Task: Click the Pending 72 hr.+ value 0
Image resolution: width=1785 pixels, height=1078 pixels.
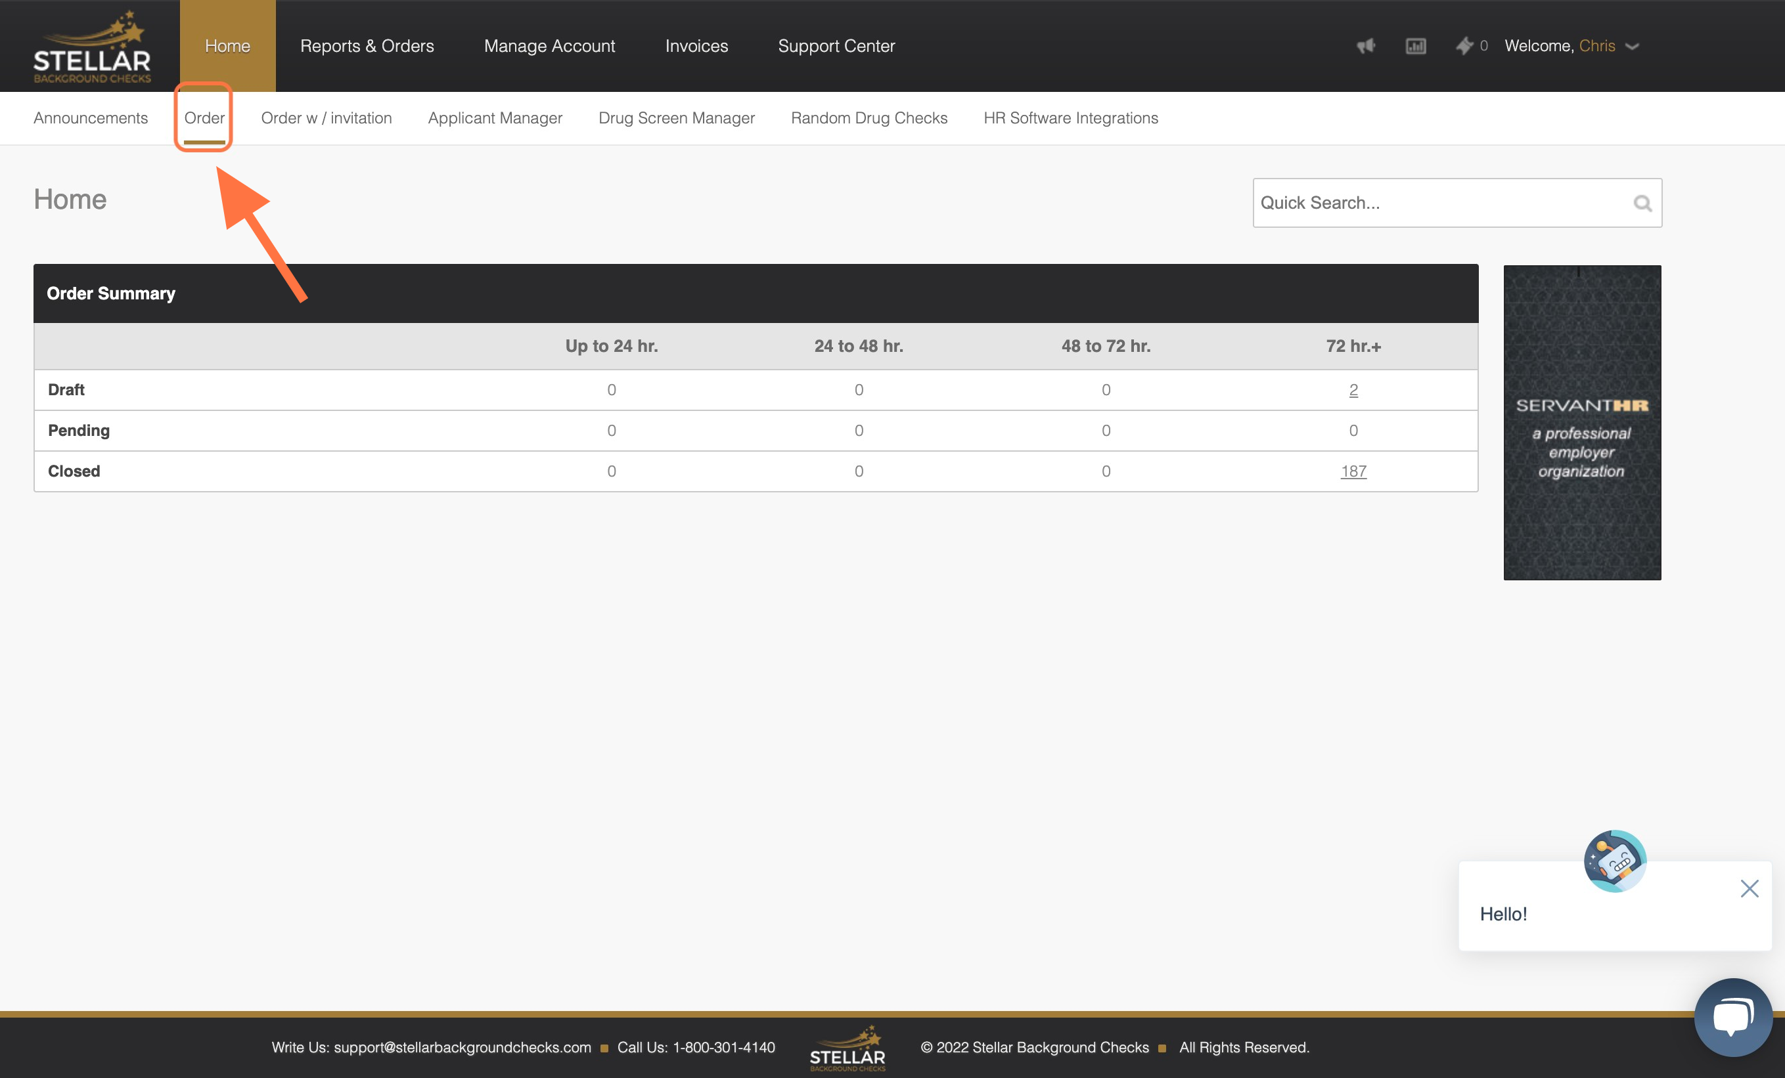Action: click(1353, 431)
